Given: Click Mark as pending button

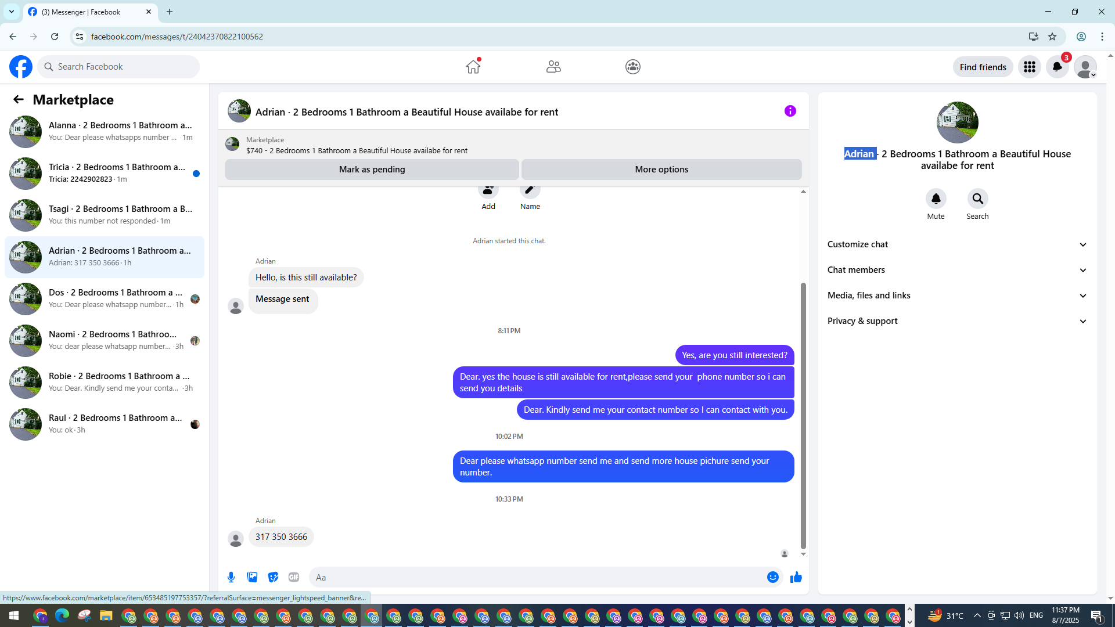Looking at the screenshot, I should coord(372,170).
